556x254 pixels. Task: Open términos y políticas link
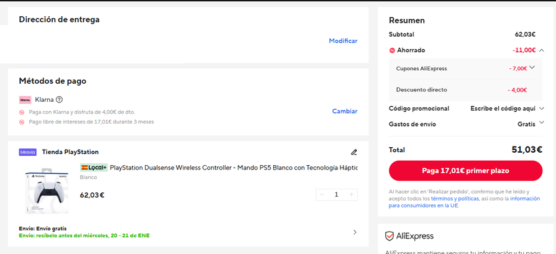[455, 198]
